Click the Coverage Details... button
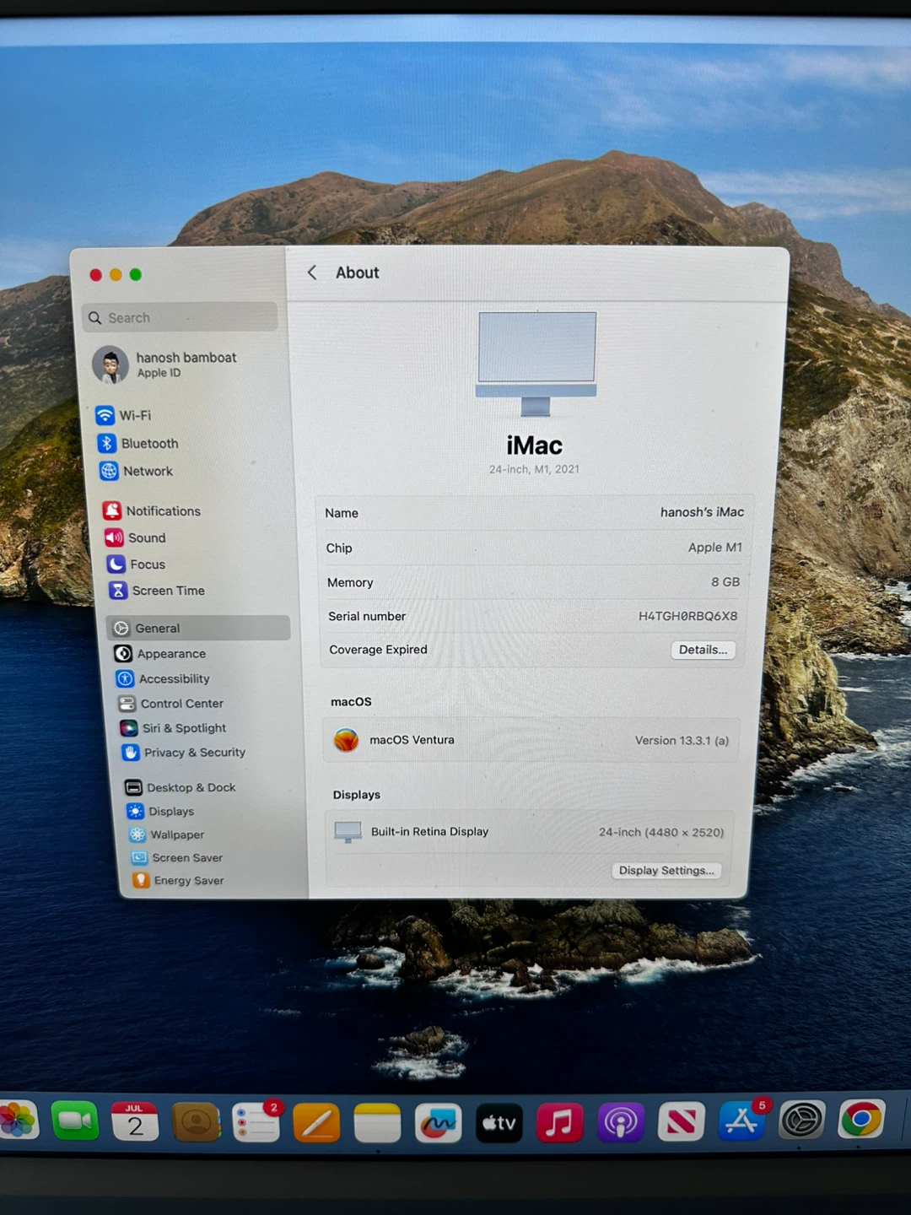The width and height of the screenshot is (911, 1215). coord(703,650)
